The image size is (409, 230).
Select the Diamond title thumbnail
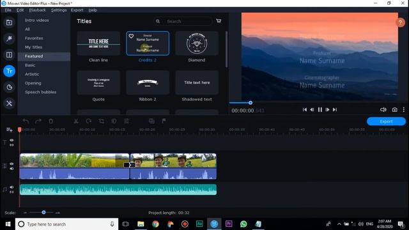tap(197, 43)
